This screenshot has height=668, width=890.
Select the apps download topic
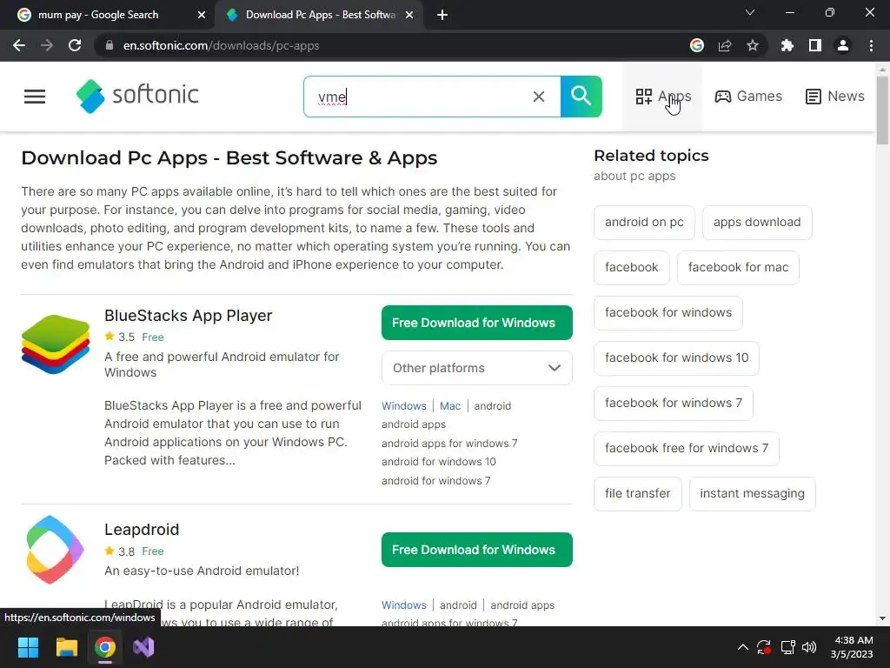click(757, 222)
